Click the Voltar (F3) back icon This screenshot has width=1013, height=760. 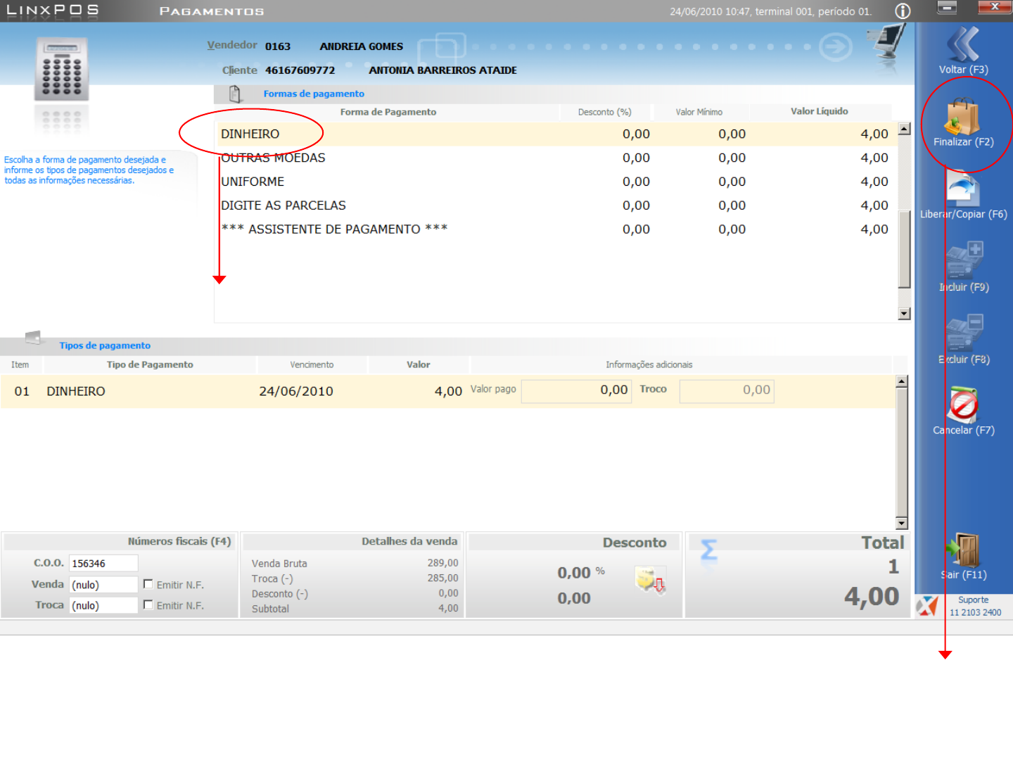pos(962,45)
